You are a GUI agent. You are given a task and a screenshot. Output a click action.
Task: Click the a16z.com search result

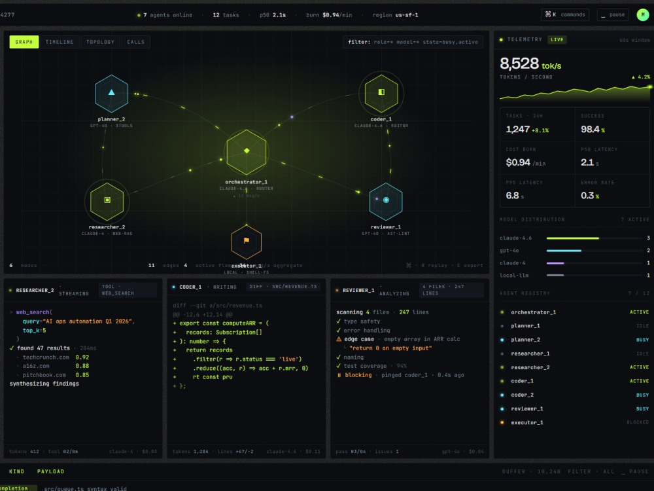tap(53, 366)
